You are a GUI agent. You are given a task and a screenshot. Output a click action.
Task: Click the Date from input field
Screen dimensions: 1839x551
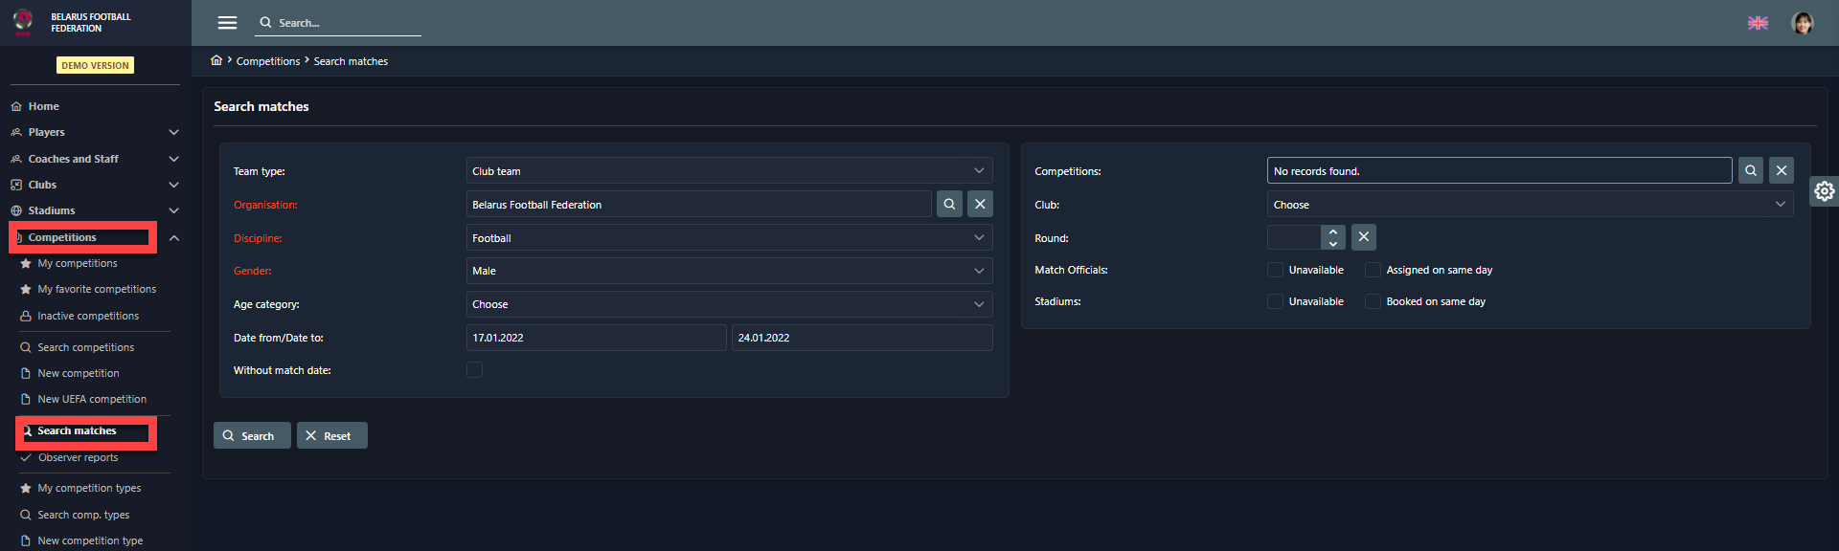click(595, 338)
